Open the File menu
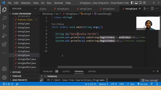This screenshot has width=161, height=90. pyautogui.click(x=10, y=3)
